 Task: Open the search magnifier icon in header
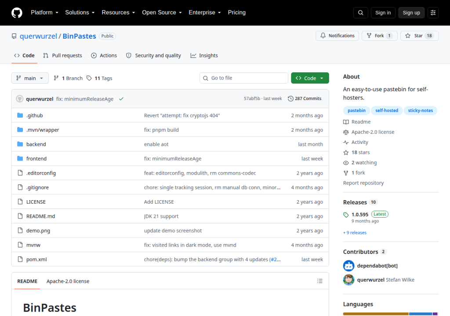pos(360,13)
